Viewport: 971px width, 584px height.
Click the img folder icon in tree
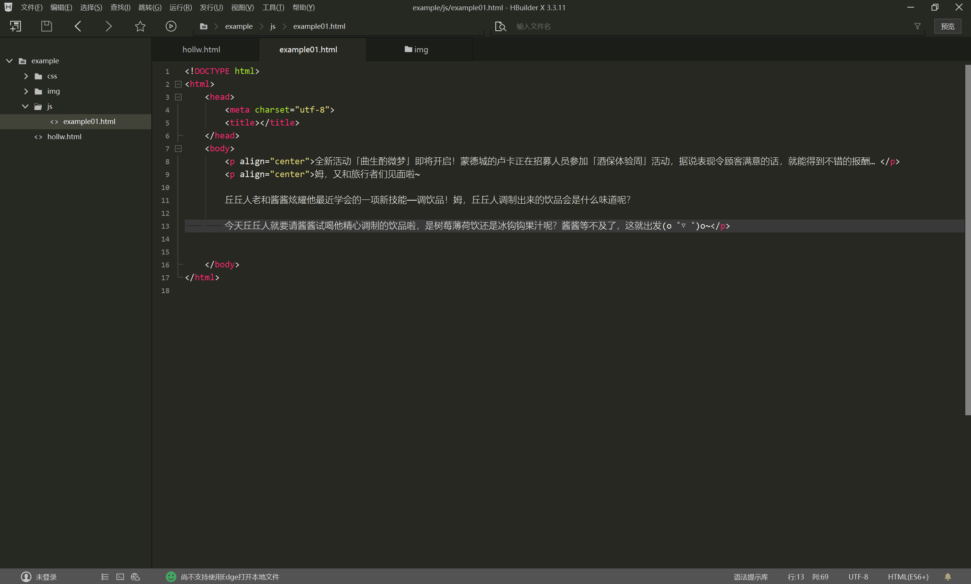pyautogui.click(x=38, y=91)
